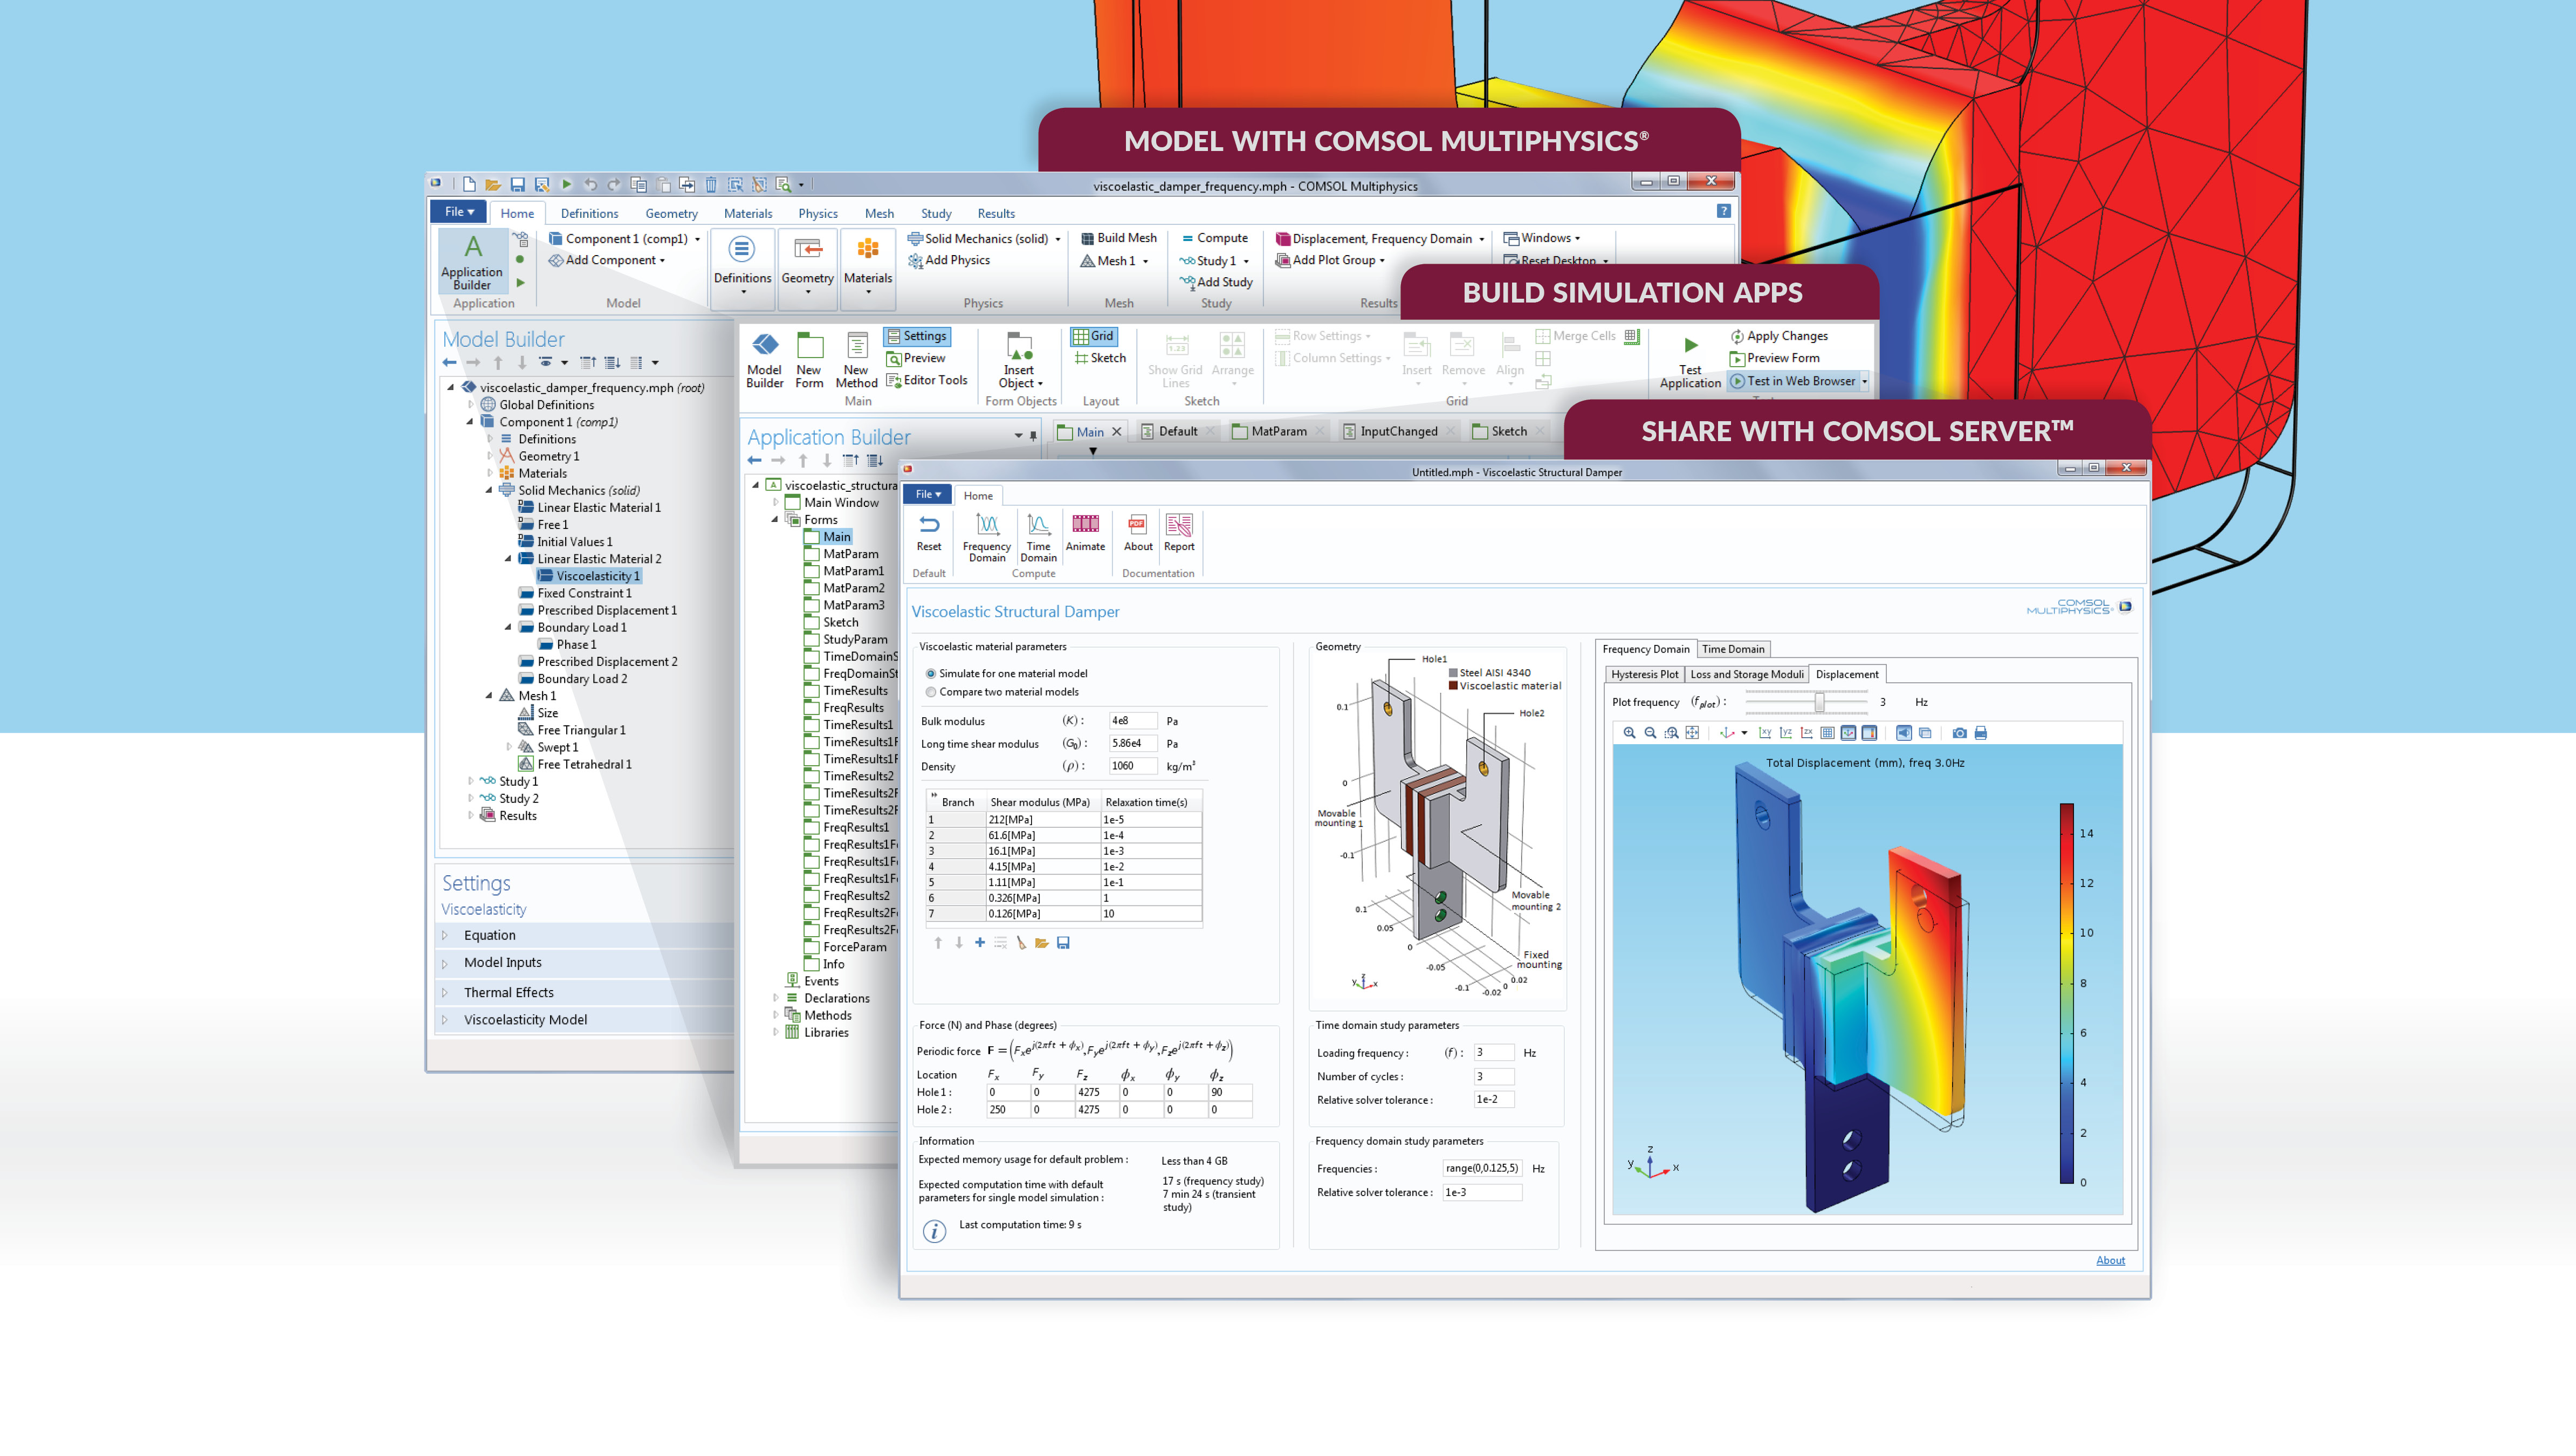Take snapshot with plot camera icon
The width and height of the screenshot is (2576, 1456).
pyautogui.click(x=1959, y=733)
